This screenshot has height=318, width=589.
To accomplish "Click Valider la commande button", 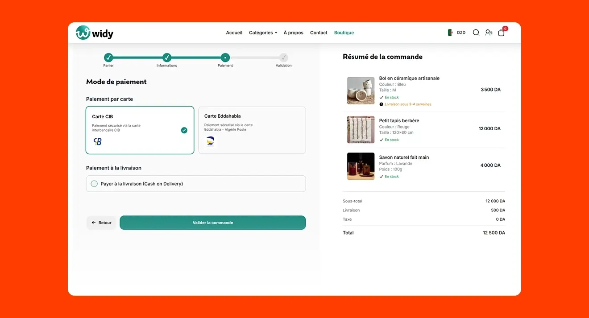I will [x=213, y=223].
